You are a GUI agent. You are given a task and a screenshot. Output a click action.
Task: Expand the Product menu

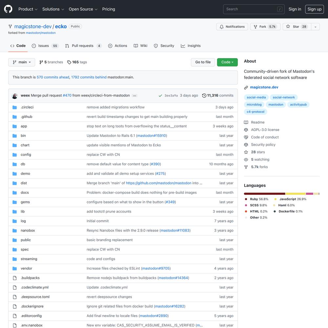tap(28, 9)
